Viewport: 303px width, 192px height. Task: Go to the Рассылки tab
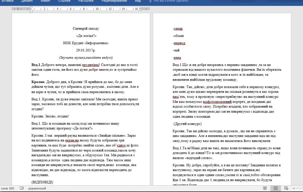(x=86, y=1)
